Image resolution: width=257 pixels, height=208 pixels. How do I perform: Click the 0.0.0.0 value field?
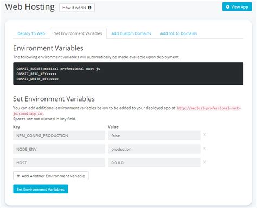click(x=154, y=163)
